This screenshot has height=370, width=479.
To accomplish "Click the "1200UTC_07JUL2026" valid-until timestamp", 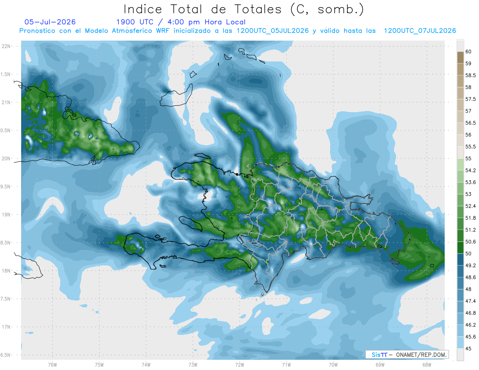I will (420, 31).
